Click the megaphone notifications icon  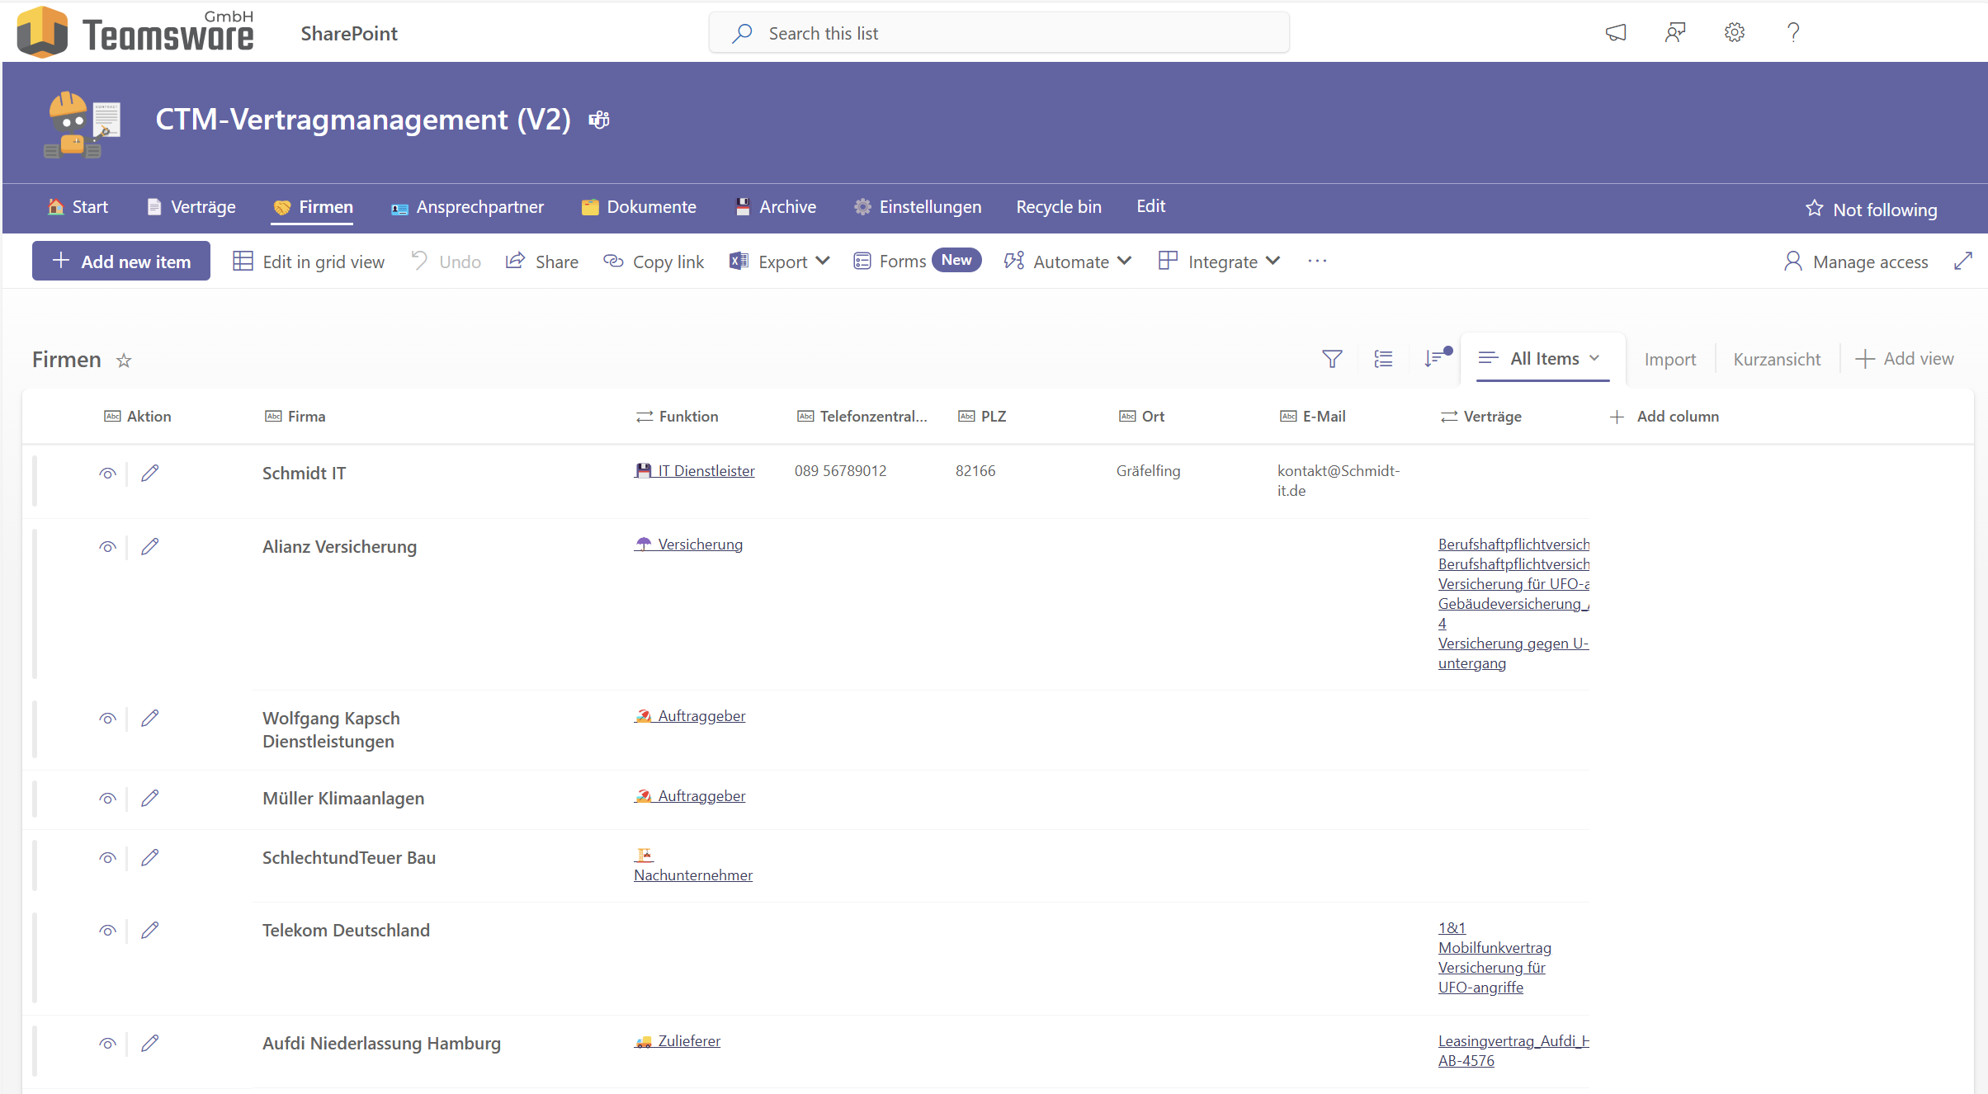pyautogui.click(x=1615, y=33)
